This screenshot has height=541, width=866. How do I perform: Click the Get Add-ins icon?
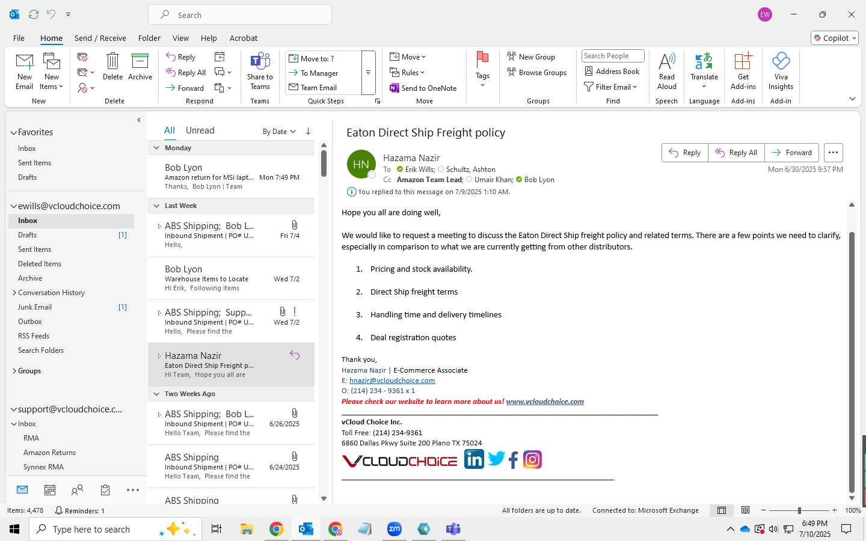(743, 71)
